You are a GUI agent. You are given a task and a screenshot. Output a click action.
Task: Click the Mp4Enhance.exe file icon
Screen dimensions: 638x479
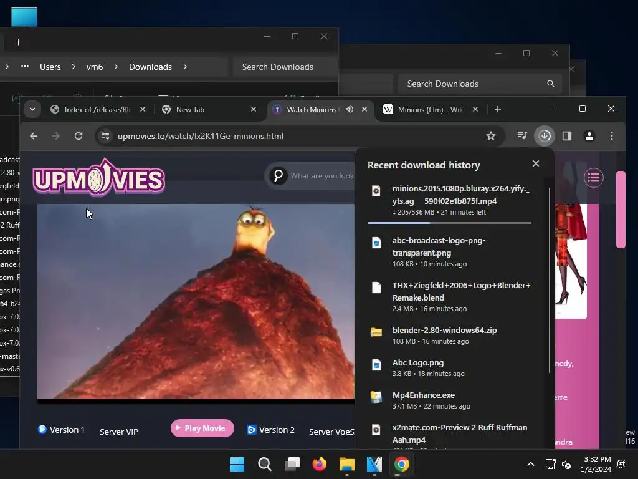tap(376, 397)
